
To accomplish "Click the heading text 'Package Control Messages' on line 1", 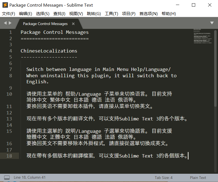I will point(55,32).
